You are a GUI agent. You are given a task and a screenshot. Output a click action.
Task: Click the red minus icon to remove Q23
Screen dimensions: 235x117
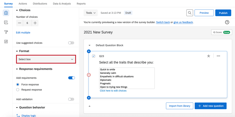click(x=89, y=75)
